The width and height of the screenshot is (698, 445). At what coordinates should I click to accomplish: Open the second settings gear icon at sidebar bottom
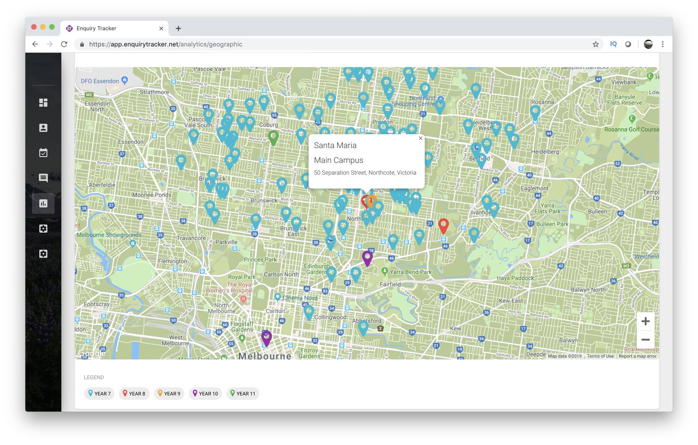(x=43, y=254)
